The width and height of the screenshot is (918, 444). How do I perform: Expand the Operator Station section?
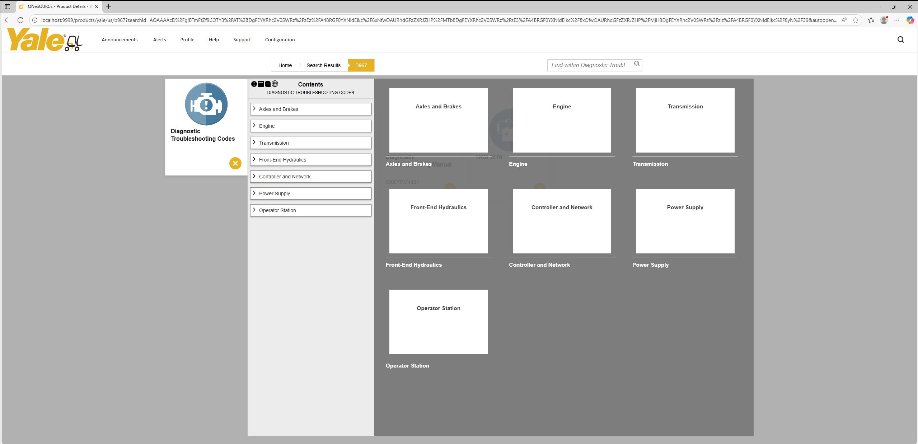254,210
